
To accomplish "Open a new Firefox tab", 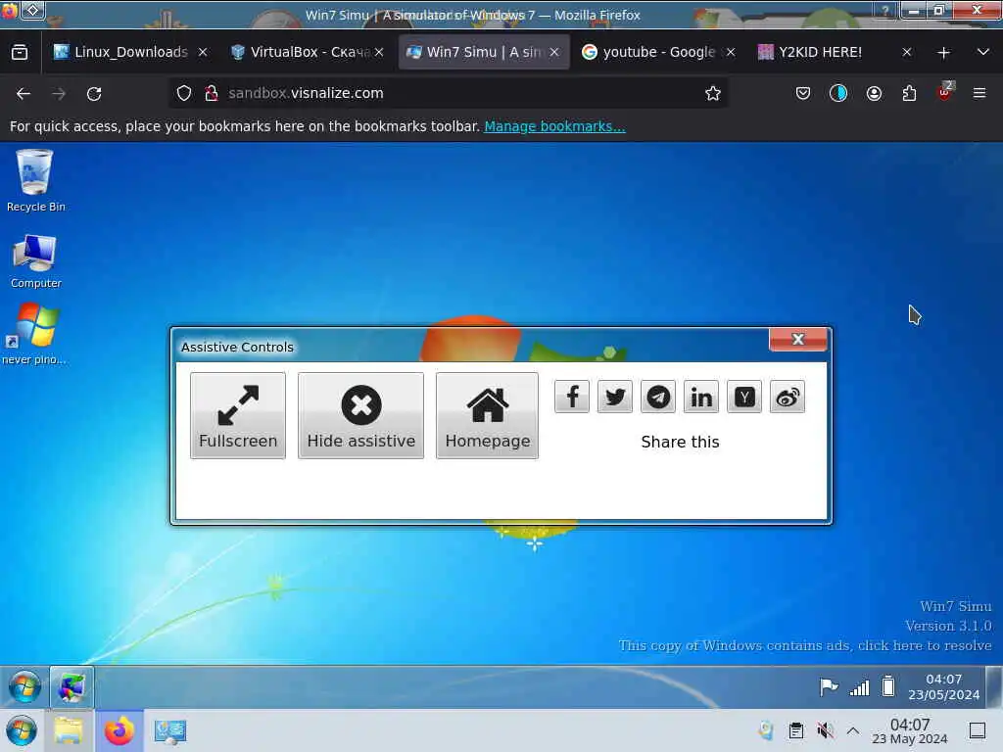I will [943, 53].
